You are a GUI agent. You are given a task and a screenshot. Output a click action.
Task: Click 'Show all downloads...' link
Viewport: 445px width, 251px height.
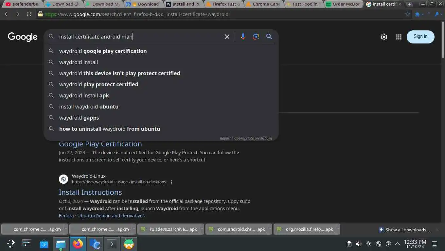[x=407, y=230]
